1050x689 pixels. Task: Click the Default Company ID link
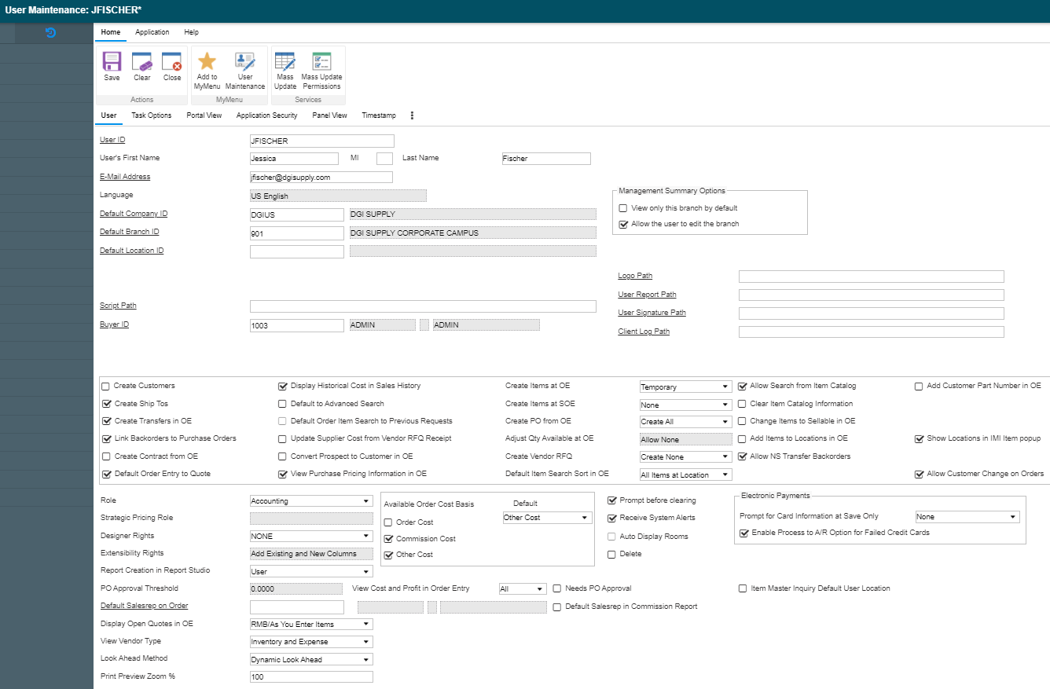[x=134, y=214]
